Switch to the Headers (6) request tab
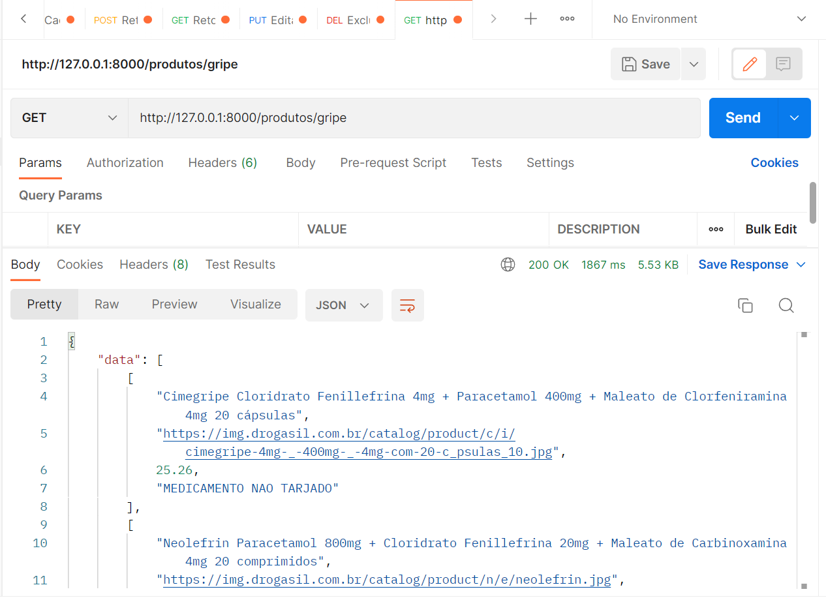 (x=222, y=162)
